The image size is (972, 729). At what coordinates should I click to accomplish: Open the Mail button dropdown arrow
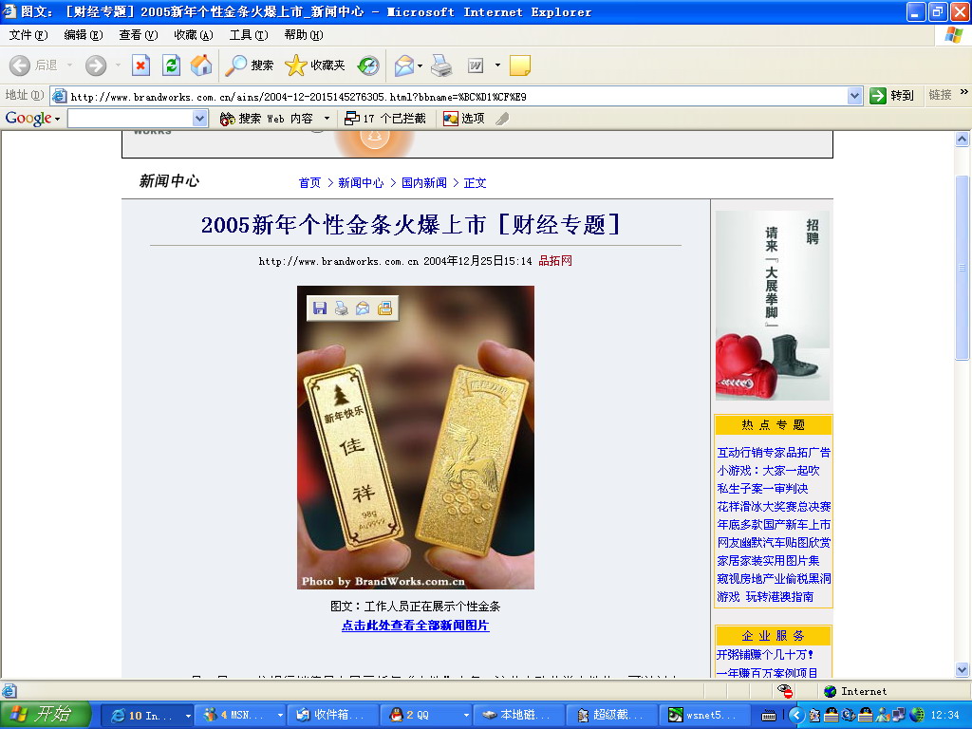coord(421,65)
